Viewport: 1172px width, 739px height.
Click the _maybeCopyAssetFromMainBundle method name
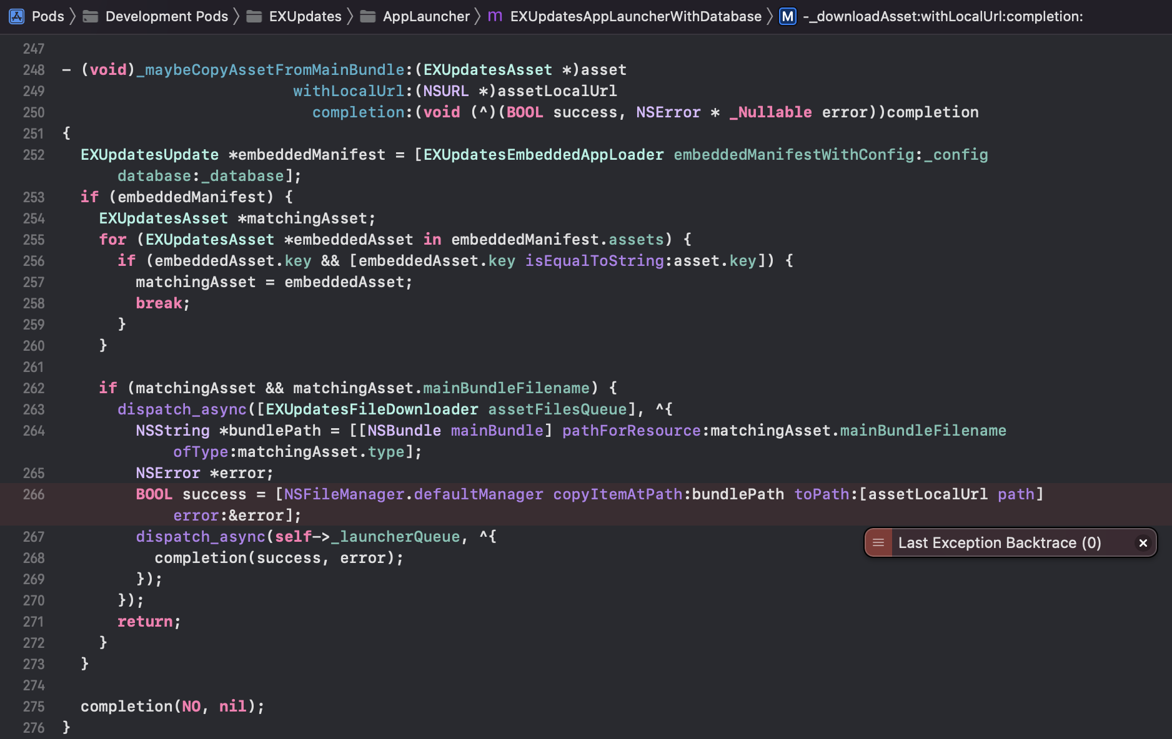pos(271,70)
